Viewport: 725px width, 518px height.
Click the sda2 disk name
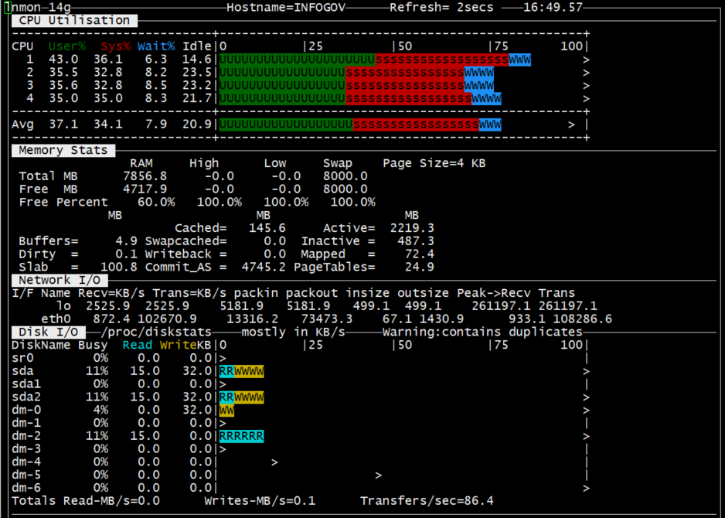click(26, 397)
